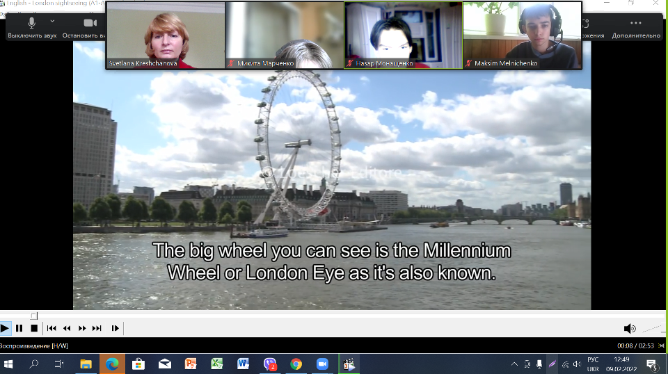Pause the video playback

click(19, 328)
